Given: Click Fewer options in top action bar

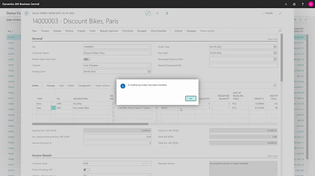Looking at the screenshot, I should tap(207, 31).
